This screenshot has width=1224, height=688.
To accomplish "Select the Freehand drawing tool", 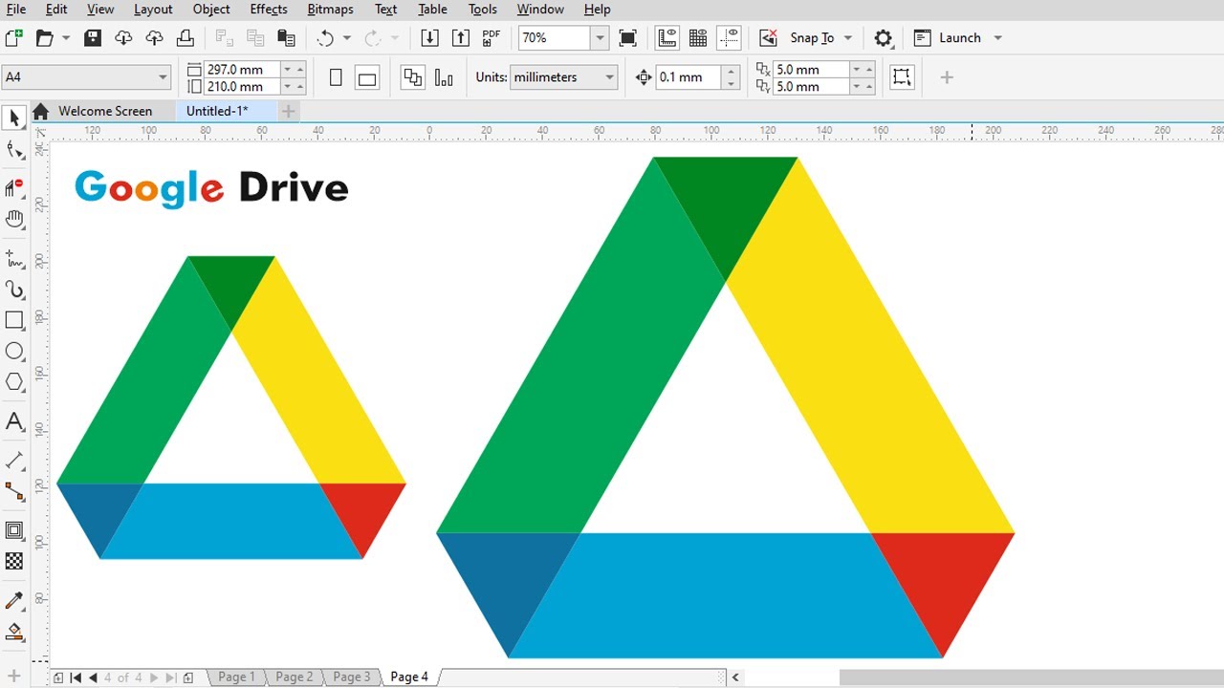I will click(14, 259).
